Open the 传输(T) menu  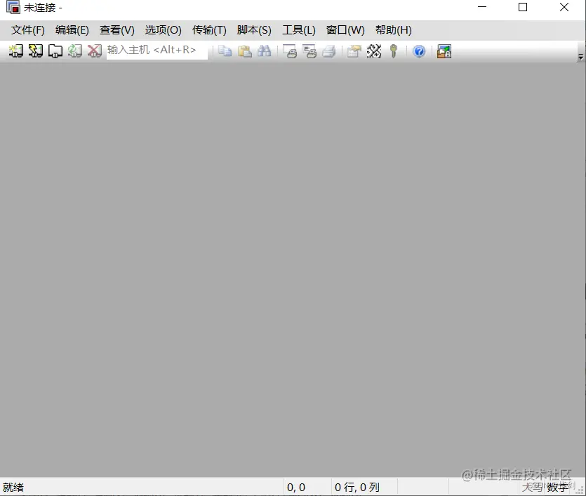point(209,30)
